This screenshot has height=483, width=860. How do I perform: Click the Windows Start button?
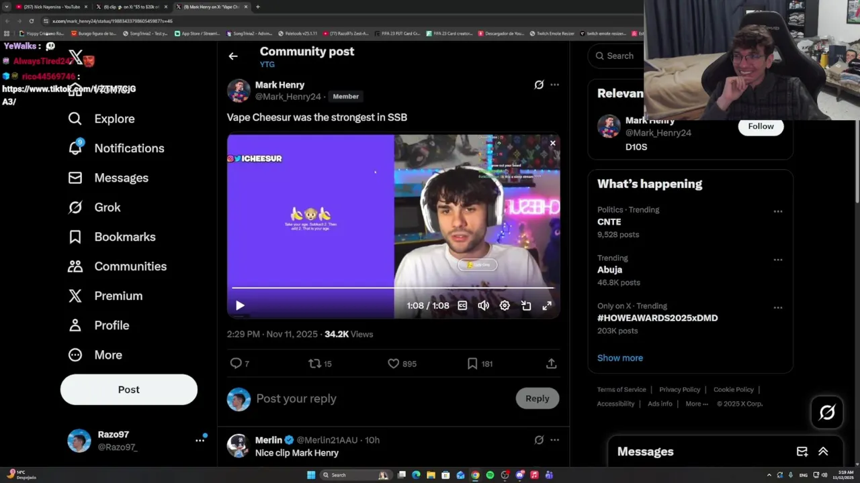(311, 475)
